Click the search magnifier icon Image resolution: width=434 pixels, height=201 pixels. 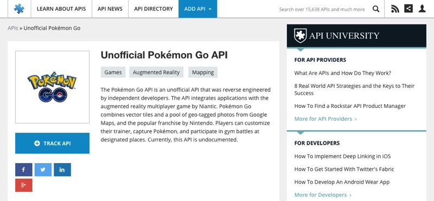point(376,9)
